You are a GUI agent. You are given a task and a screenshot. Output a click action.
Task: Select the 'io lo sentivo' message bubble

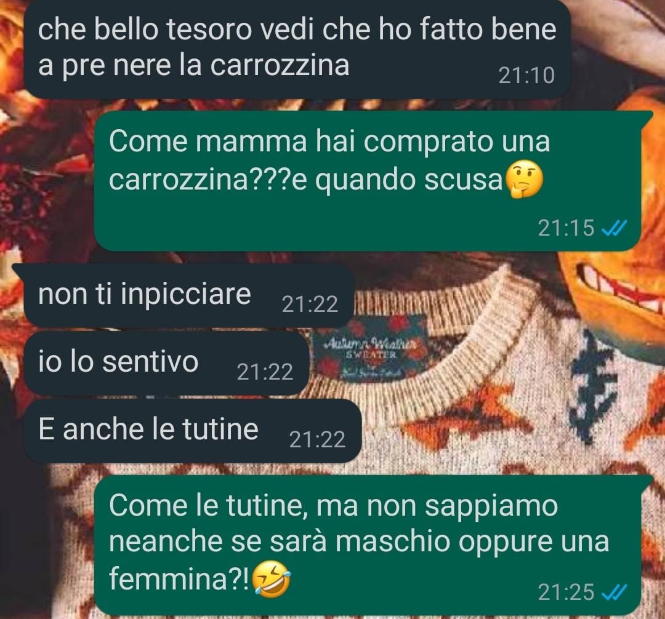[166, 363]
